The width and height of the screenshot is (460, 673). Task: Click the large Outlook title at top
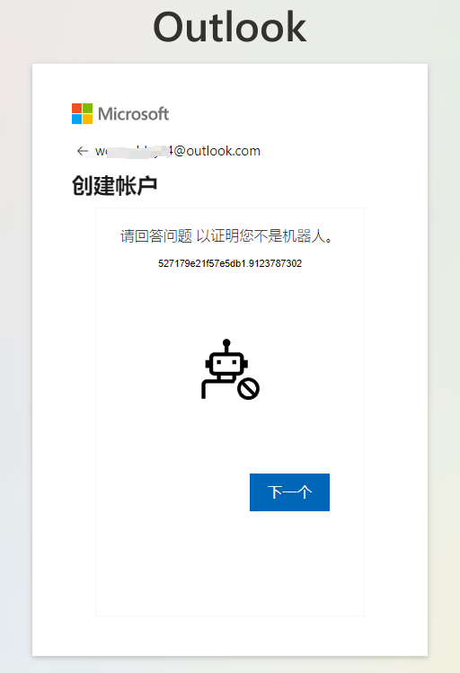coord(230,28)
